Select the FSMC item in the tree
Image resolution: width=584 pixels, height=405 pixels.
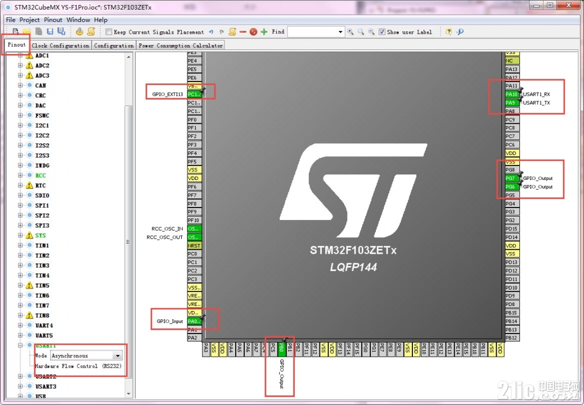click(x=42, y=115)
